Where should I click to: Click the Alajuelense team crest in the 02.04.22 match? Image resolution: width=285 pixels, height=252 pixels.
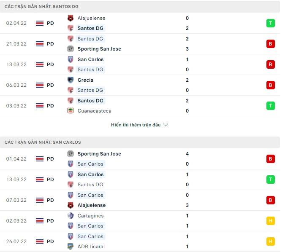(71, 18)
